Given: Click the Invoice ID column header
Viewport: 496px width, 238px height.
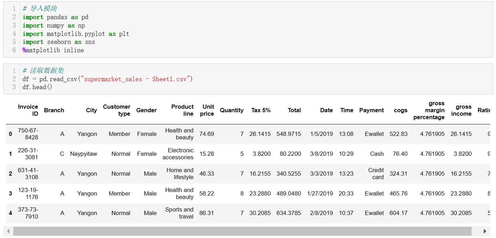Looking at the screenshot, I should [28, 110].
